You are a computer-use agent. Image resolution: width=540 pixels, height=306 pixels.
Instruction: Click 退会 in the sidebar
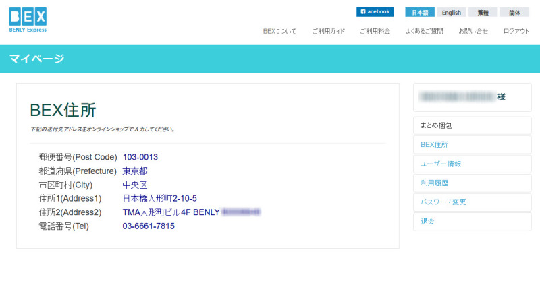tap(472, 222)
